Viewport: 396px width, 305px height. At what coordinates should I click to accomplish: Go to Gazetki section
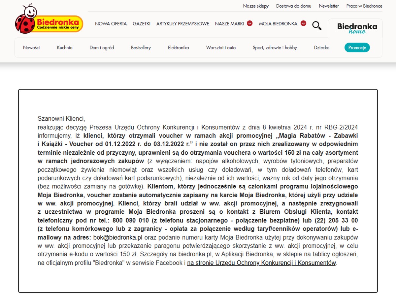pyautogui.click(x=142, y=24)
